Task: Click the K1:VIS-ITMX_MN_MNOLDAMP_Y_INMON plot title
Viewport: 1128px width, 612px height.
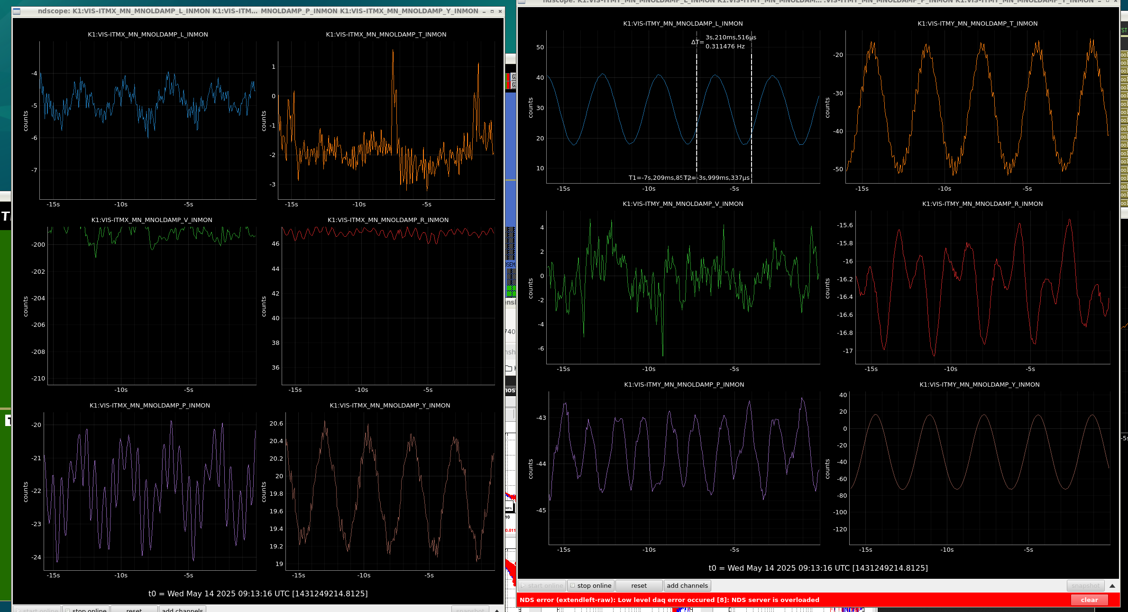Action: pyautogui.click(x=390, y=406)
